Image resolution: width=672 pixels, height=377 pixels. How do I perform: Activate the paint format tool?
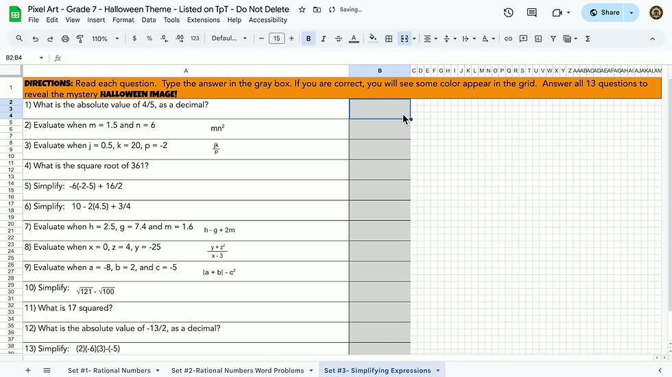click(80, 38)
